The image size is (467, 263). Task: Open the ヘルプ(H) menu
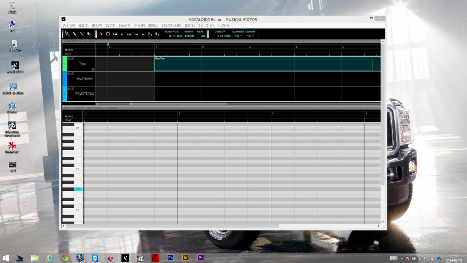pos(223,26)
